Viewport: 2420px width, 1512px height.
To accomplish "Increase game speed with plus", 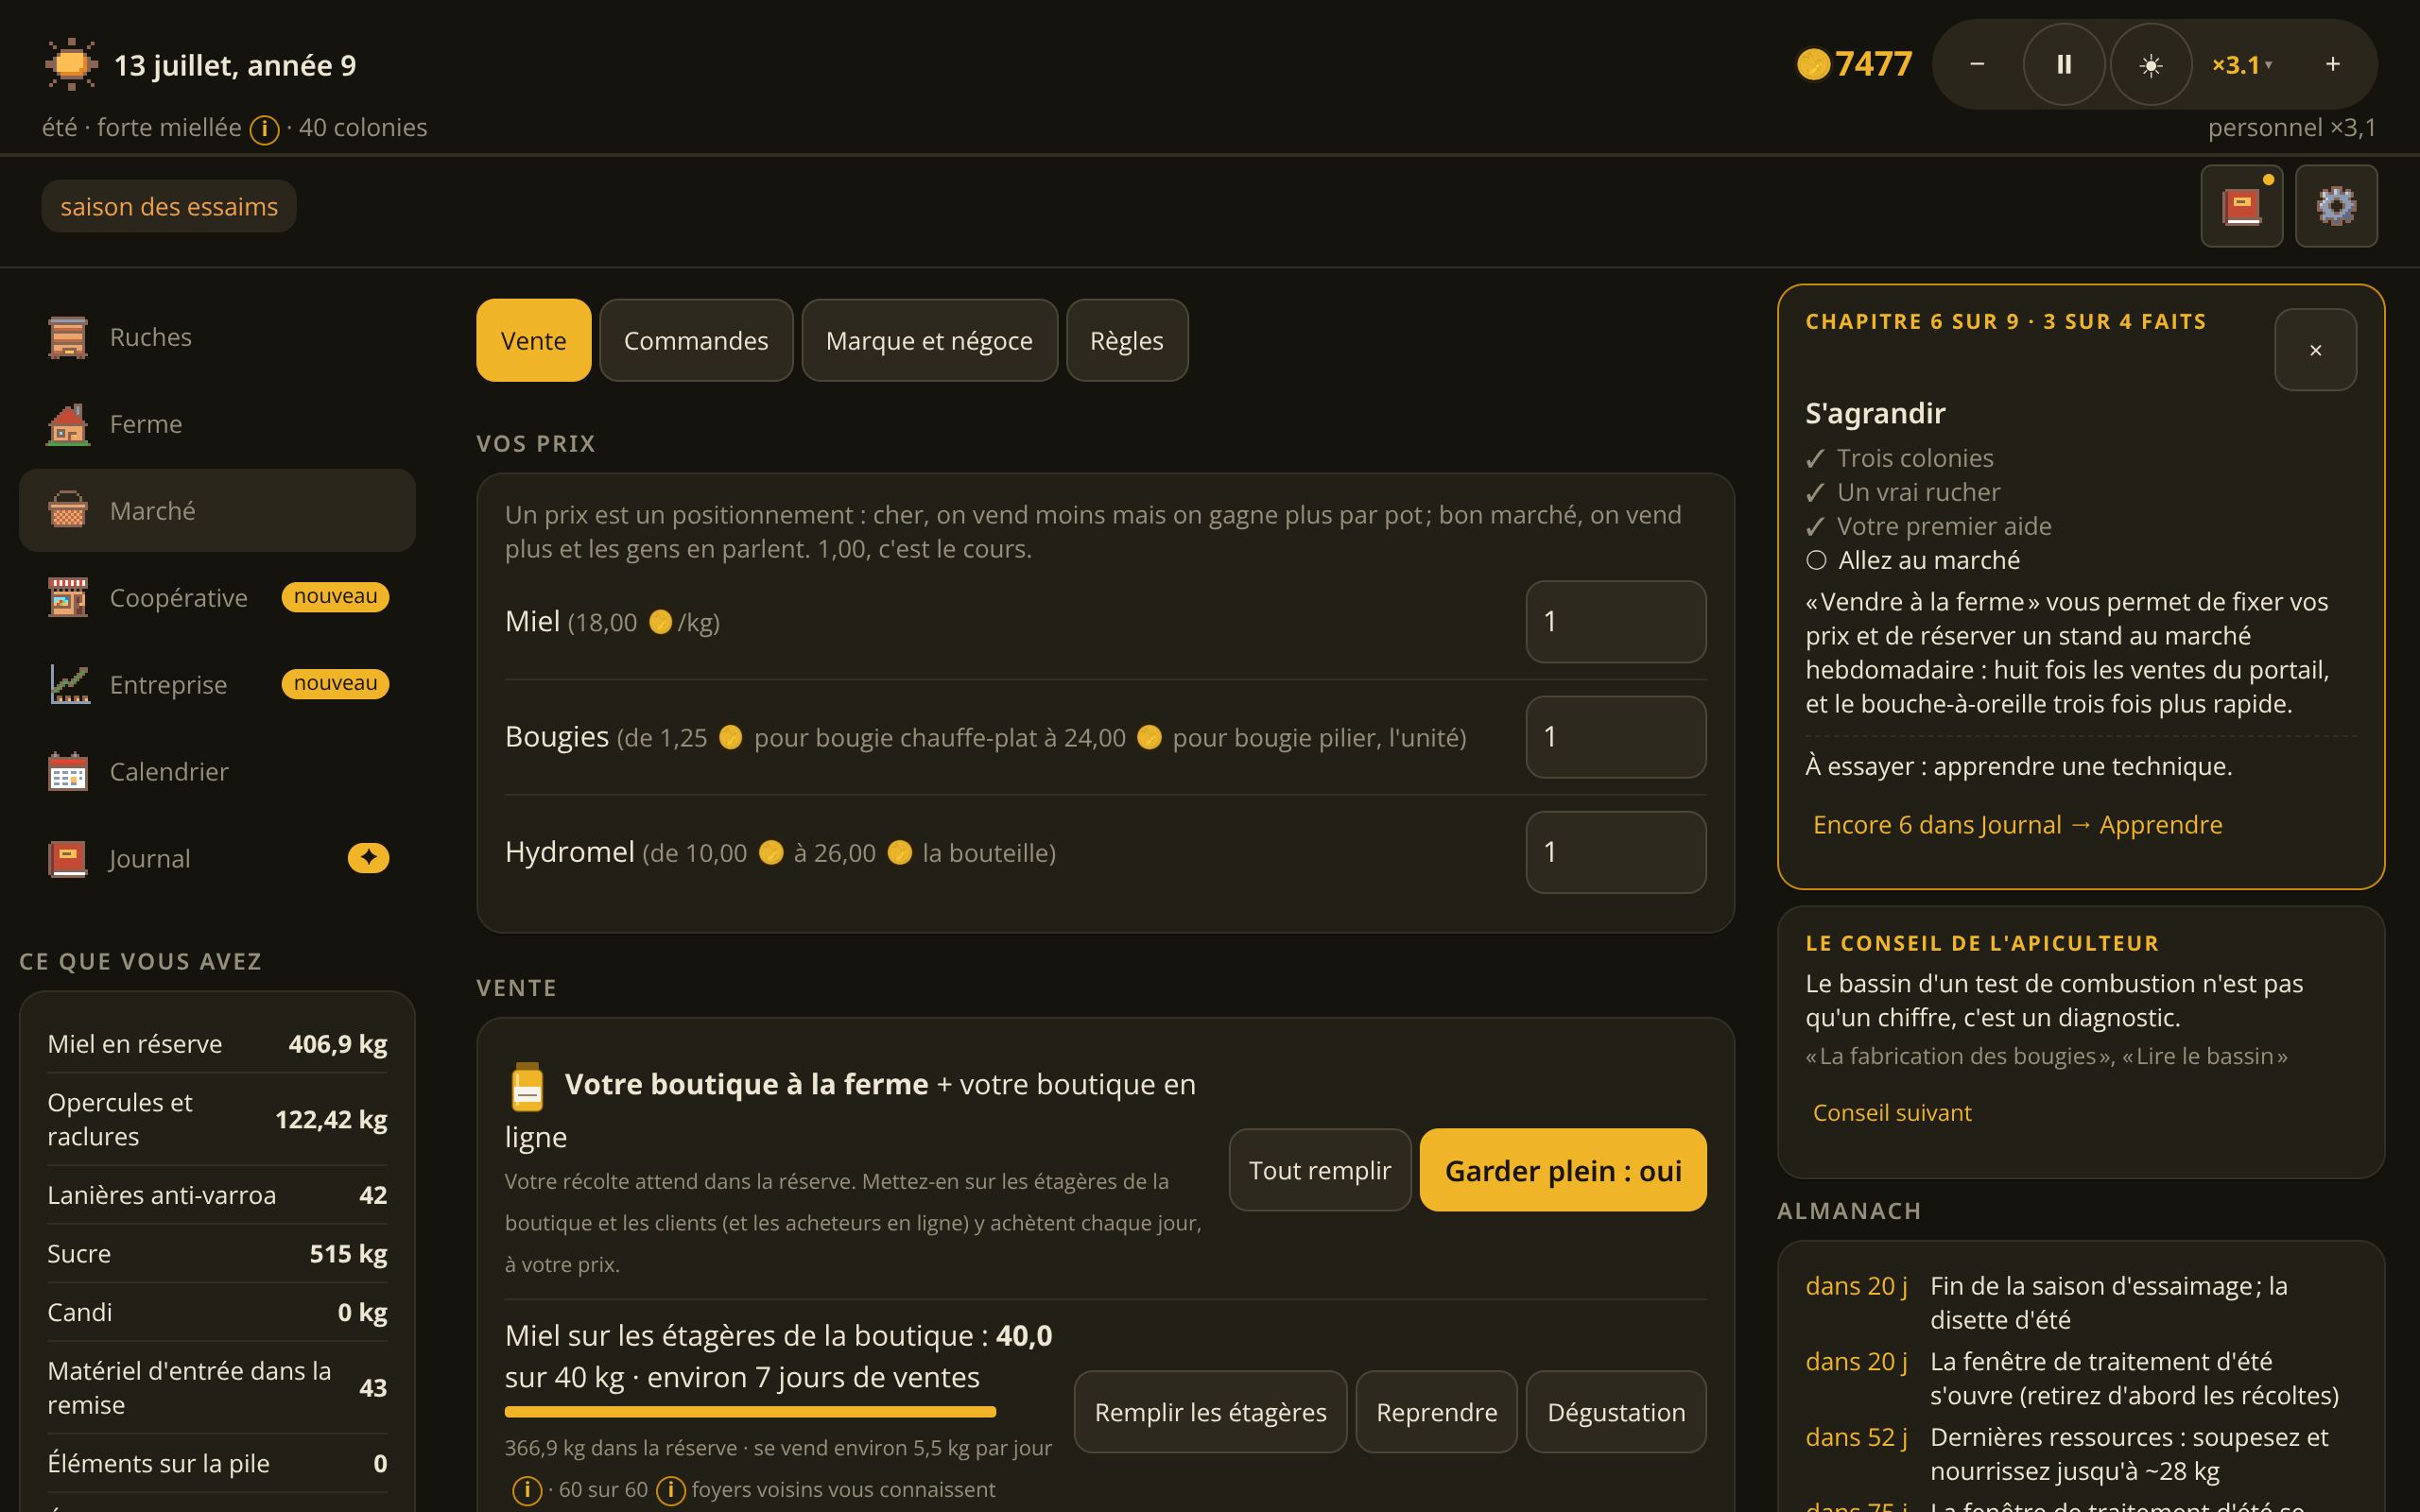I will pyautogui.click(x=2332, y=64).
